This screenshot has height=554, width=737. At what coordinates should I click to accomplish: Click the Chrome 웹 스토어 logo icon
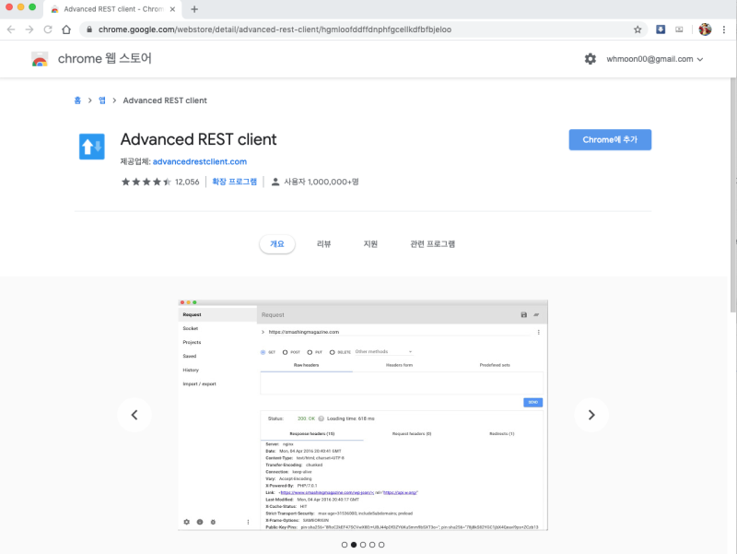pos(39,58)
